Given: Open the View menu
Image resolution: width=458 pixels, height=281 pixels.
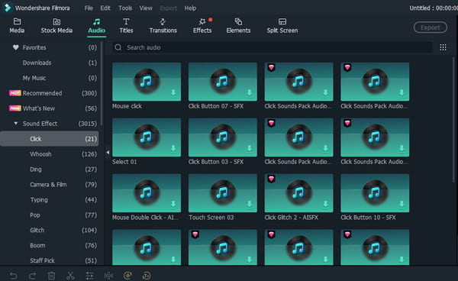Looking at the screenshot, I should click(x=146, y=8).
